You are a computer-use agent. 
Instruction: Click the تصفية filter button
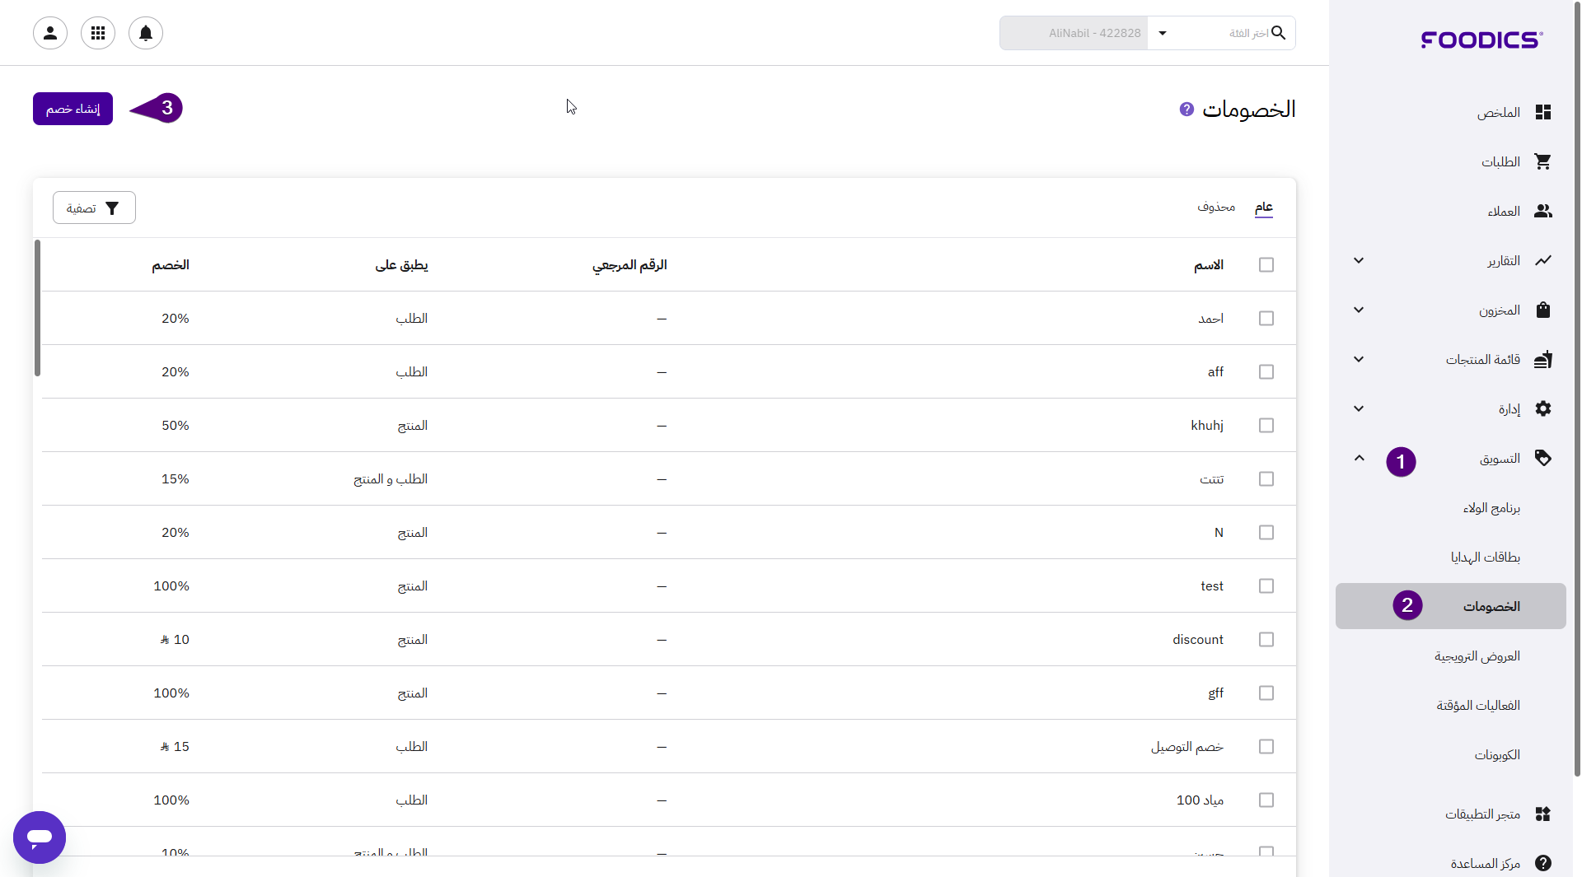pyautogui.click(x=94, y=208)
